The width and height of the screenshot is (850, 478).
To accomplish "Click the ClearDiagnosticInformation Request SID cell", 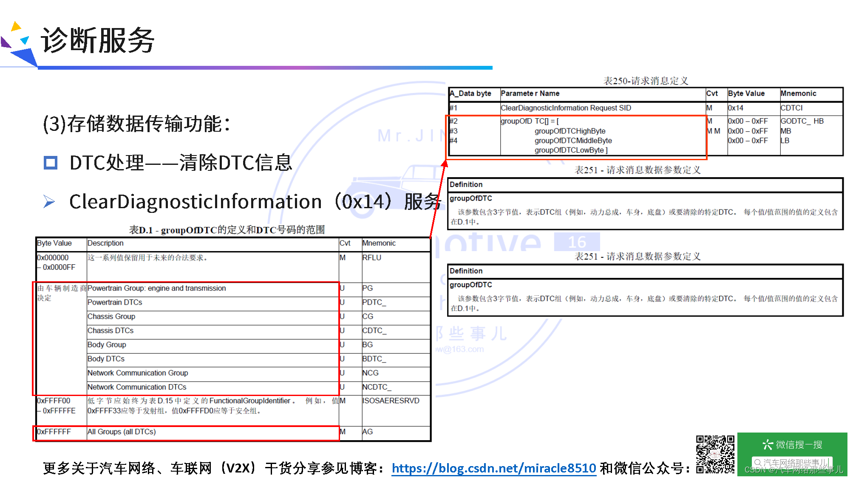I will coord(565,108).
